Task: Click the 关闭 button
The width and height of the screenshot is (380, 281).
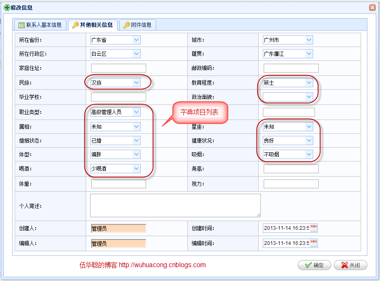Action: [x=351, y=265]
